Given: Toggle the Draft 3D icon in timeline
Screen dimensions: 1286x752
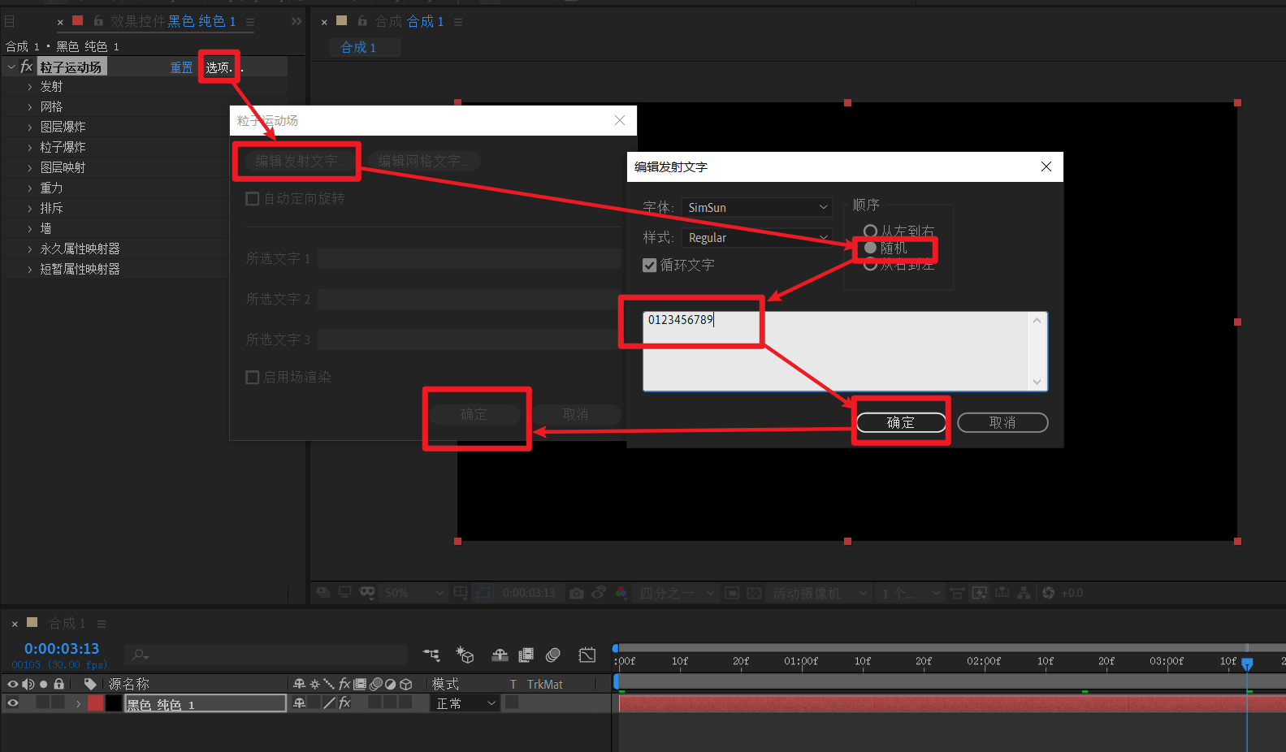Looking at the screenshot, I should coord(465,655).
